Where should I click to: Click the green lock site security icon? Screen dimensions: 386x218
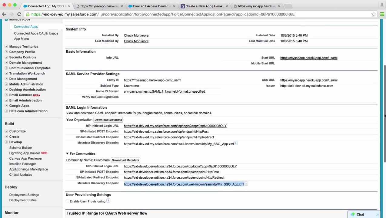tap(28, 14)
